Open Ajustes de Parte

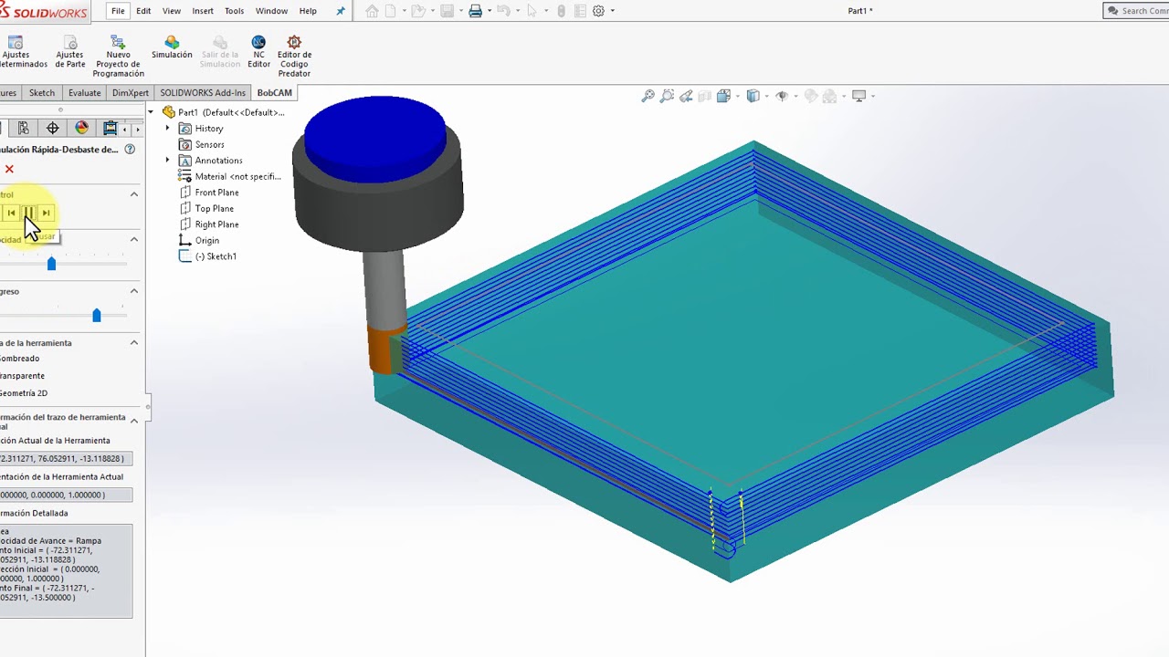pos(70,52)
